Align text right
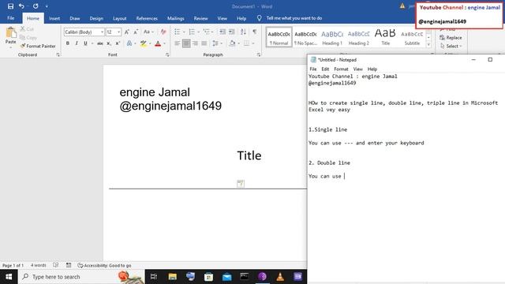The image size is (505, 284). (195, 43)
